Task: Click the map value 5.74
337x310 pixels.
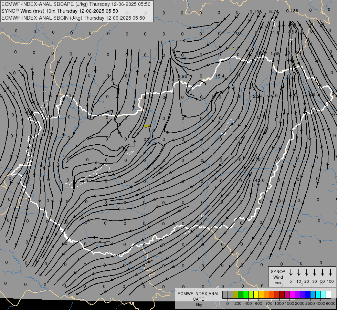Action: pos(274,12)
